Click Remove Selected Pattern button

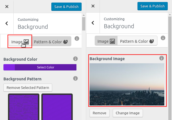tap(28, 88)
